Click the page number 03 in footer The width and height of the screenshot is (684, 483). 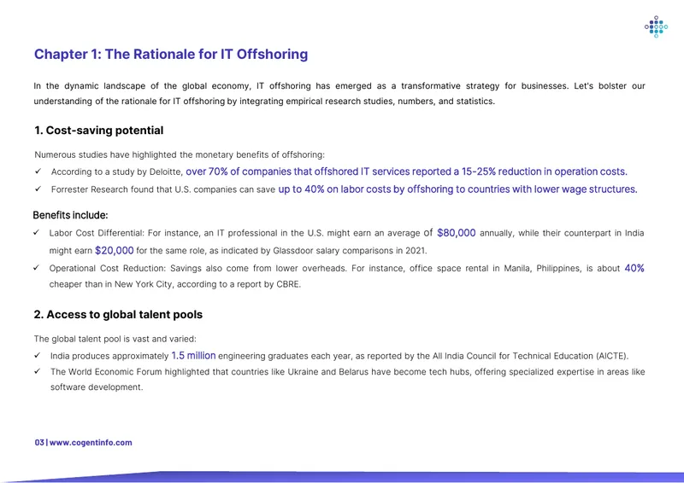(39, 443)
